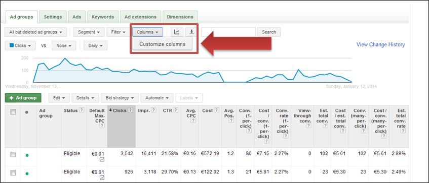Viewport: 429px width, 183px height.
Task: Click the €572.19 cost value
Action: (210, 154)
